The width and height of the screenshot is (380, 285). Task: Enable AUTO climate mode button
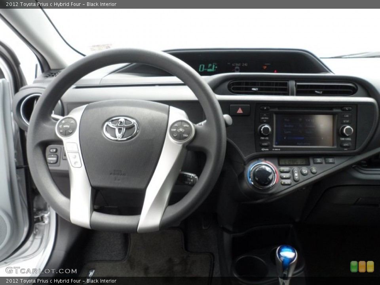pos(286,182)
